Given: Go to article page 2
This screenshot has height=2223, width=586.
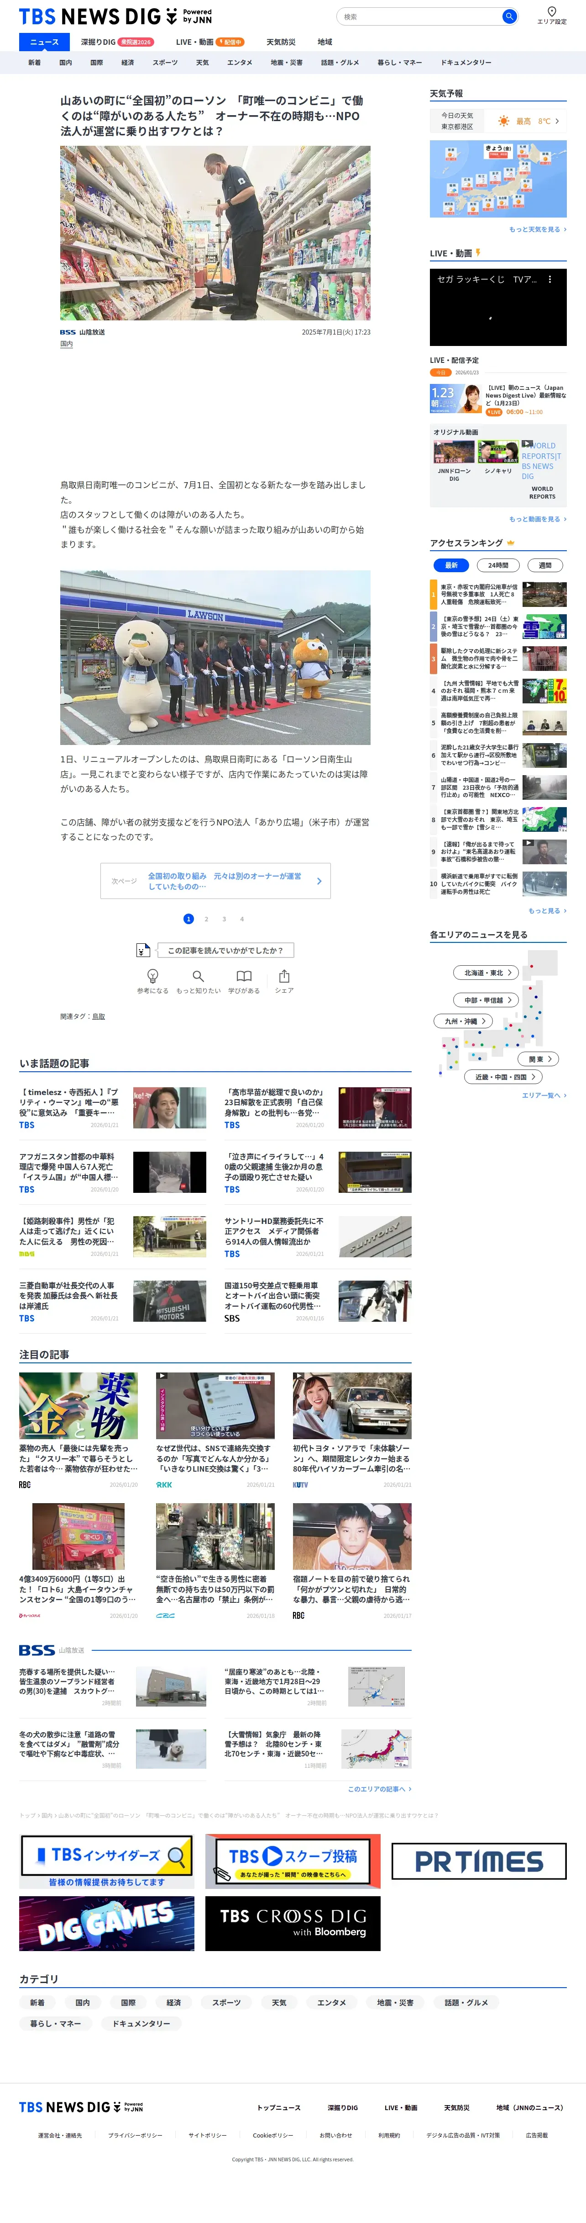Looking at the screenshot, I should pyautogui.click(x=206, y=919).
